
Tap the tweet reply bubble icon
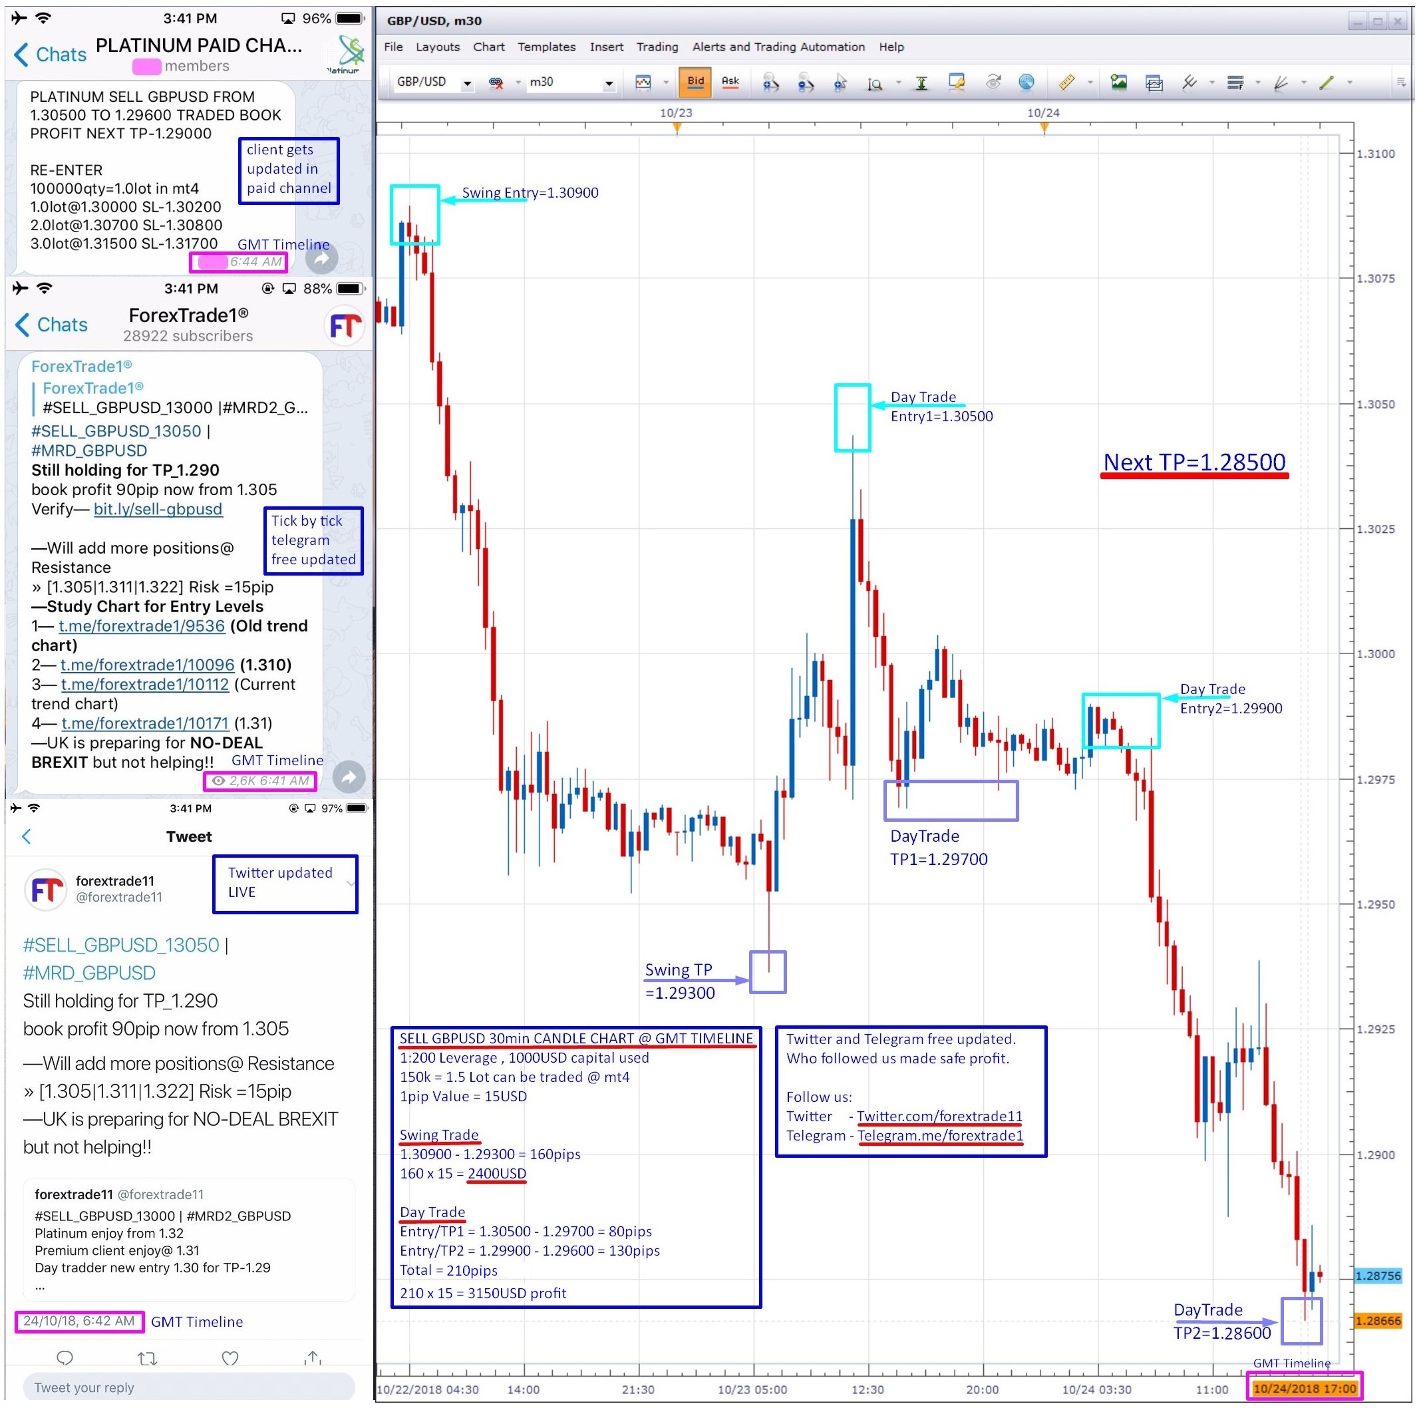coord(65,1358)
